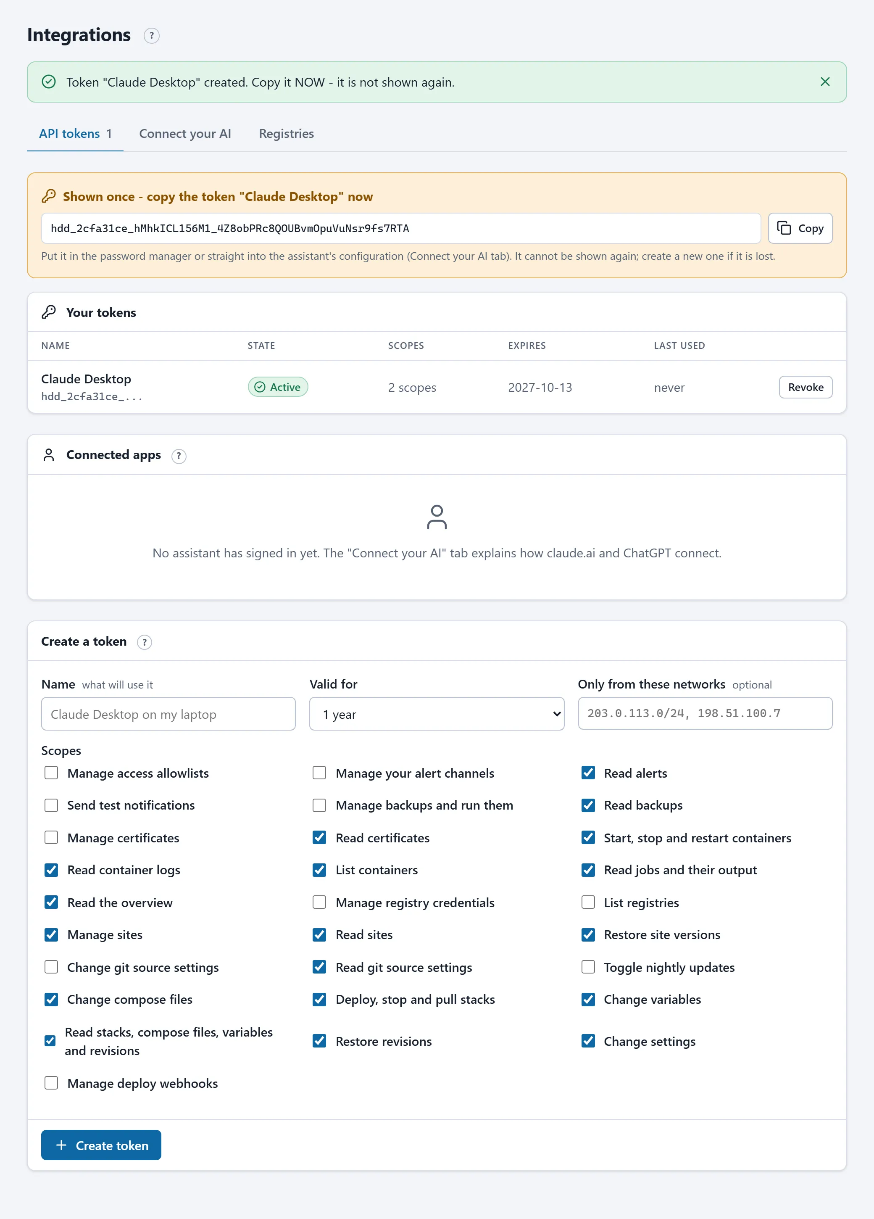Focus the Only from these networks field
874x1219 pixels.
[x=705, y=713]
